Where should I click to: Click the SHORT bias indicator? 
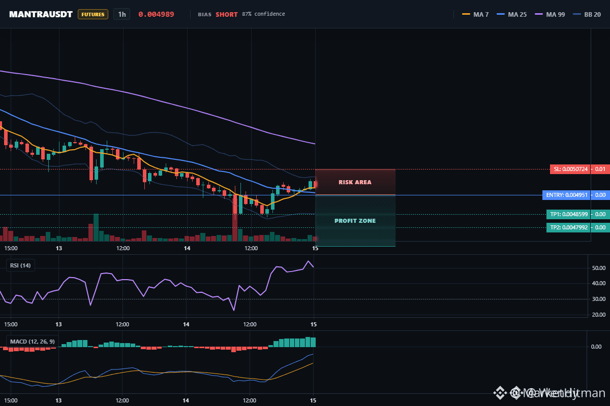[x=227, y=14]
